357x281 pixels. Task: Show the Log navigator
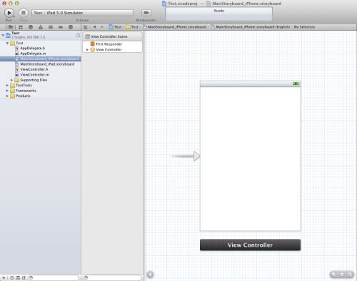(71, 27)
